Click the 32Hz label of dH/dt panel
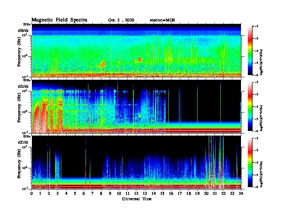287x222 pixels. [x=27, y=24]
